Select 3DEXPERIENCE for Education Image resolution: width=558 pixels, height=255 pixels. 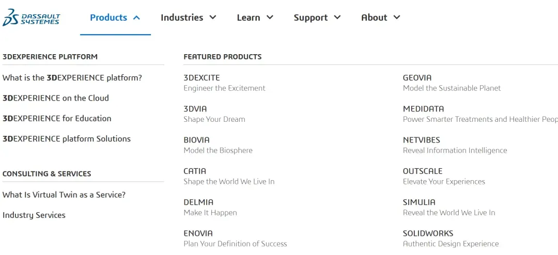tap(57, 118)
